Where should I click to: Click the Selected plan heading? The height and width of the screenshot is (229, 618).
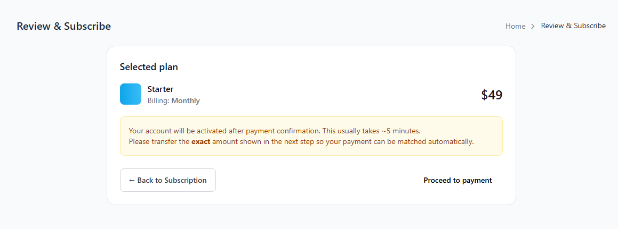coord(149,67)
